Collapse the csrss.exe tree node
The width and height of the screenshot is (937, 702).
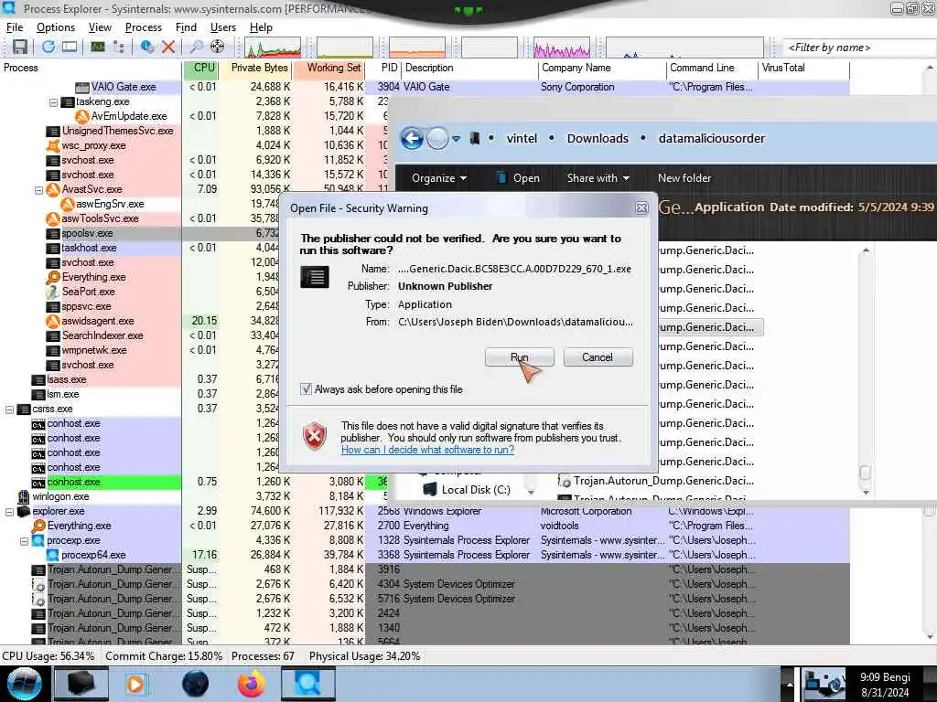pyautogui.click(x=9, y=409)
